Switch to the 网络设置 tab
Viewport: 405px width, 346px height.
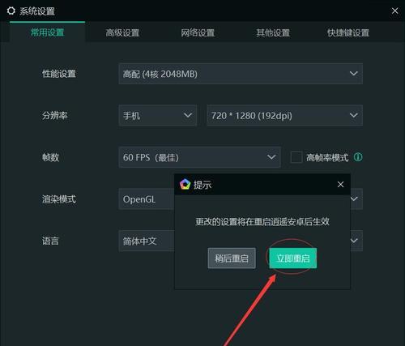198,32
